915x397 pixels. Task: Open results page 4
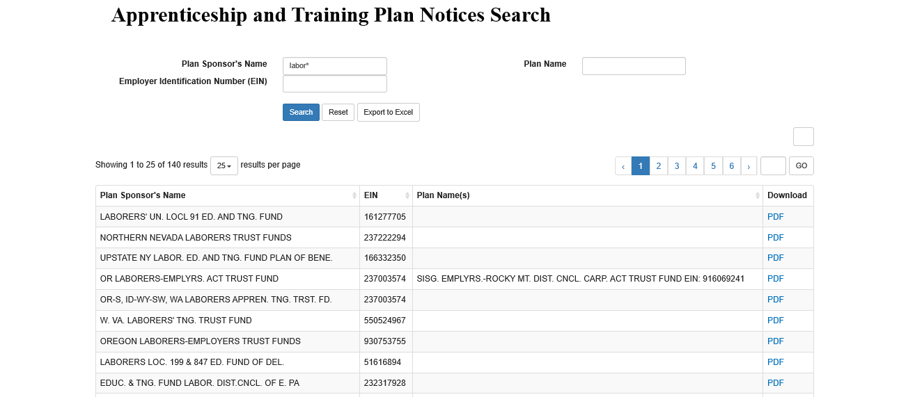(x=694, y=165)
